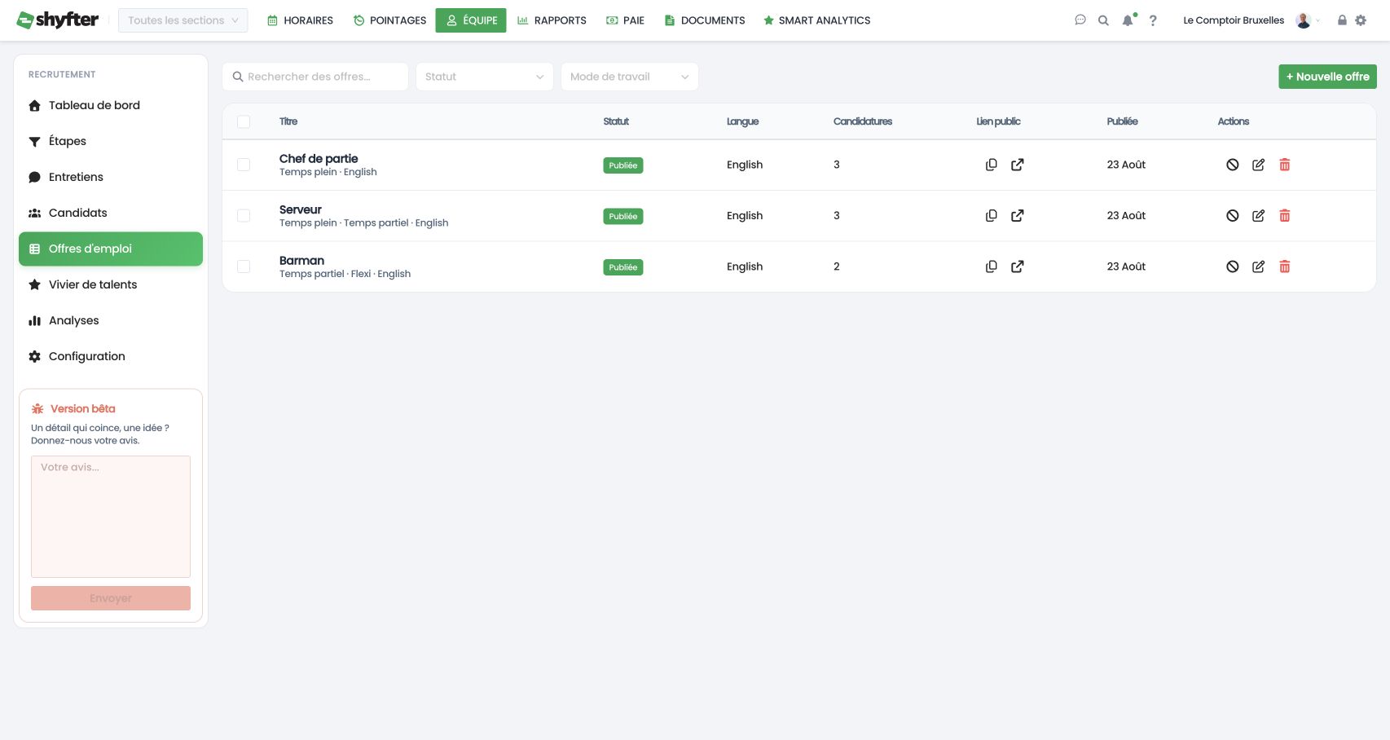This screenshot has width=1390, height=740.
Task: Open Candidats in the sidebar
Action: (111, 213)
